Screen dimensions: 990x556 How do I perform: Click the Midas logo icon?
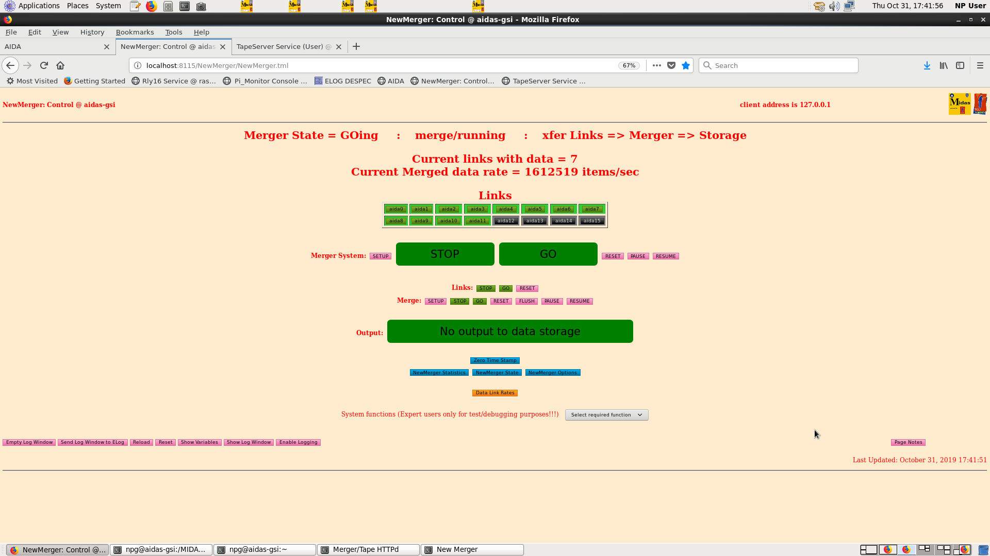(x=959, y=104)
